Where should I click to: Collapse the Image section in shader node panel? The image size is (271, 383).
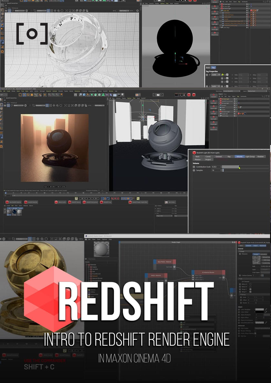tap(240, 251)
